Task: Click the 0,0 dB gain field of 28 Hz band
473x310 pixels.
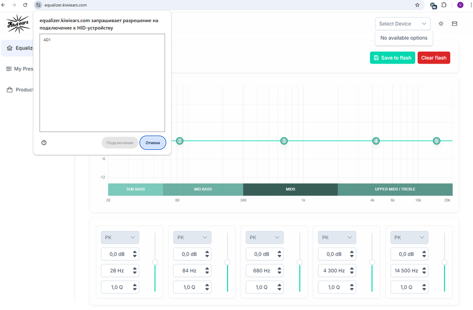Action: click(120, 254)
